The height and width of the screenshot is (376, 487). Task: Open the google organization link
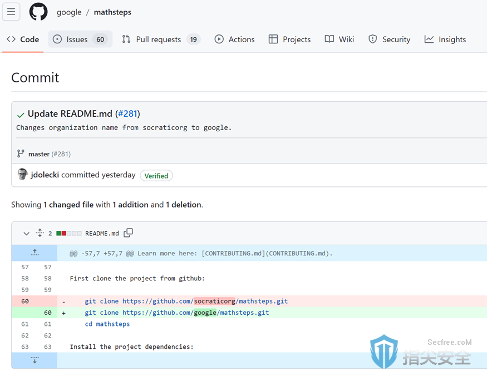tap(69, 12)
